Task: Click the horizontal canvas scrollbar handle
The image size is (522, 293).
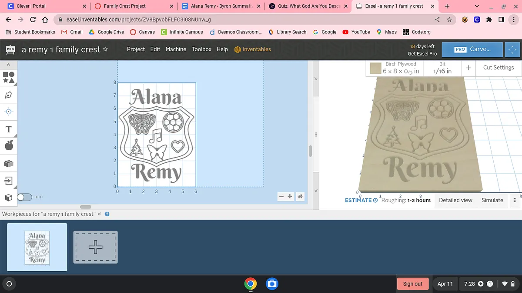Action: (x=86, y=207)
